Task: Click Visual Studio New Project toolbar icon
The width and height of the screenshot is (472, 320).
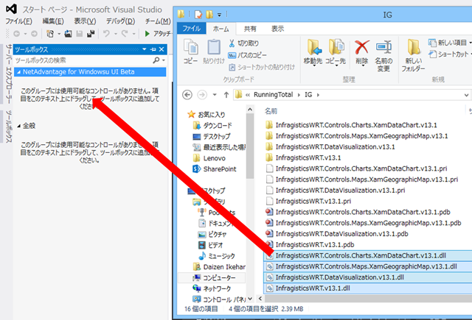Action: 50,34
